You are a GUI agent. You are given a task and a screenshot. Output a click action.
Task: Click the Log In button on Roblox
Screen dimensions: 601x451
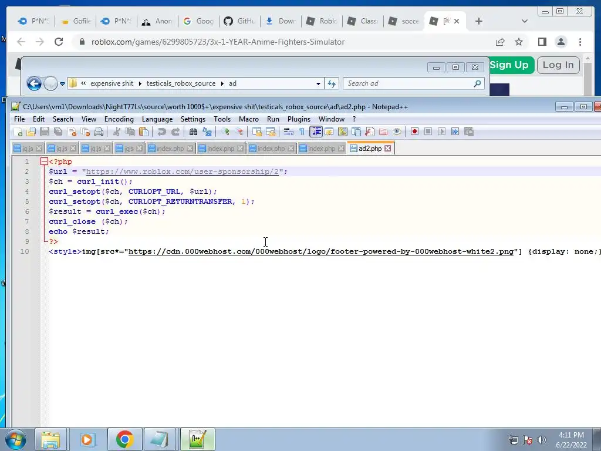click(558, 65)
